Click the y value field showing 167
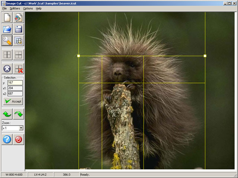 click(x=15, y=83)
